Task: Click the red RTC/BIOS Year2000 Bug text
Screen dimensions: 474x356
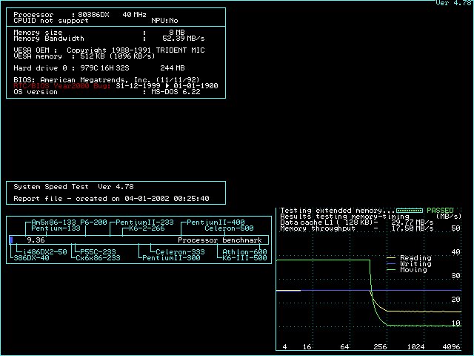Action: (62, 85)
